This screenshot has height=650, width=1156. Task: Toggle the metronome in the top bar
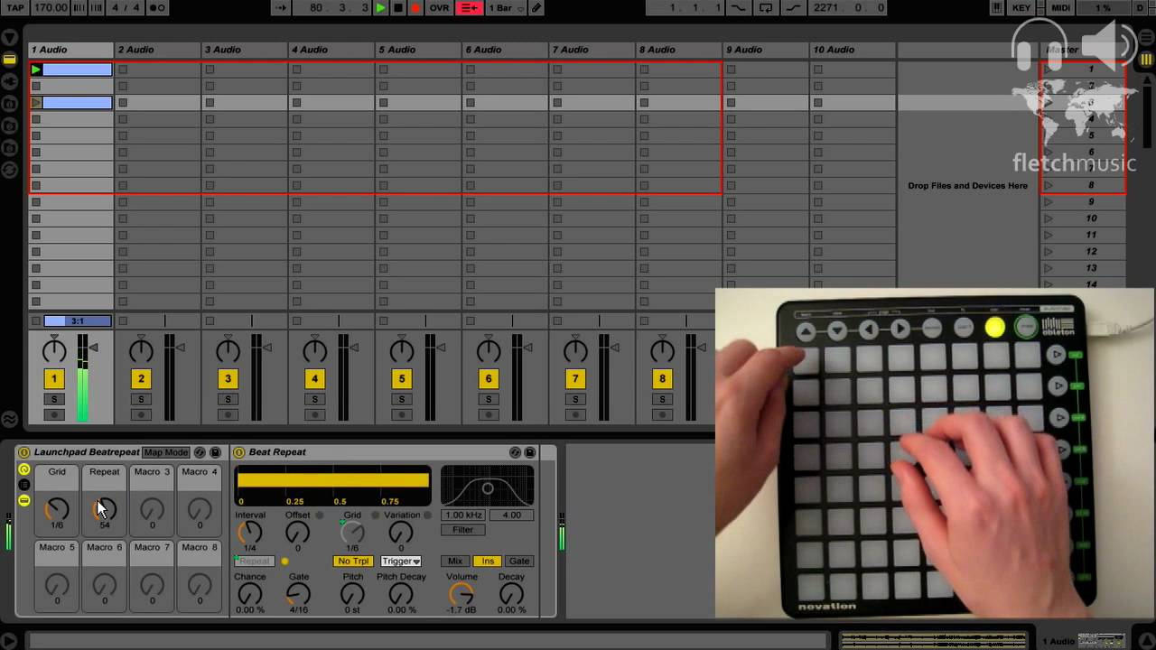tap(155, 8)
